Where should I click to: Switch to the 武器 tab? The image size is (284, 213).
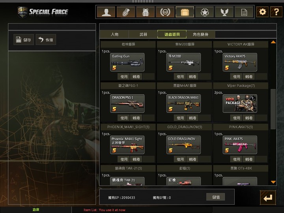(x=143, y=34)
